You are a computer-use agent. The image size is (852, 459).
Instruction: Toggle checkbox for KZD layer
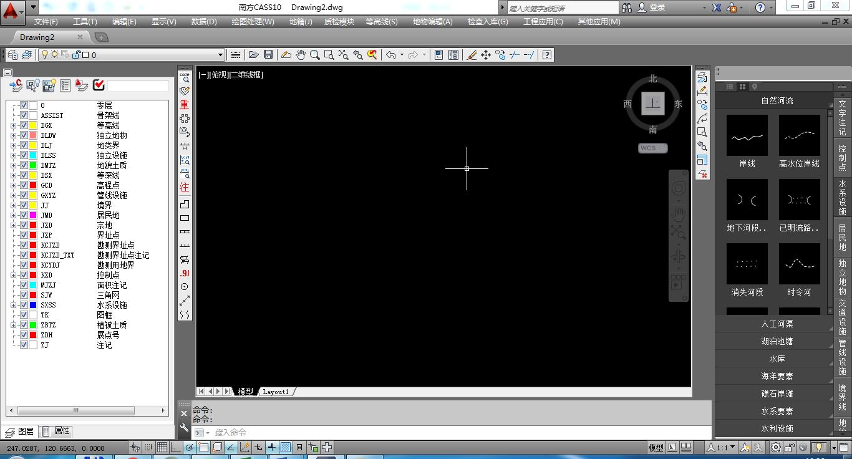coord(24,275)
